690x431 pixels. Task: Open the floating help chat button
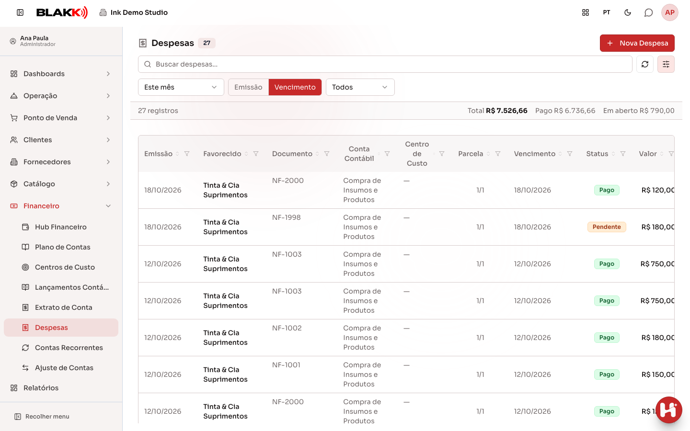click(x=669, y=410)
